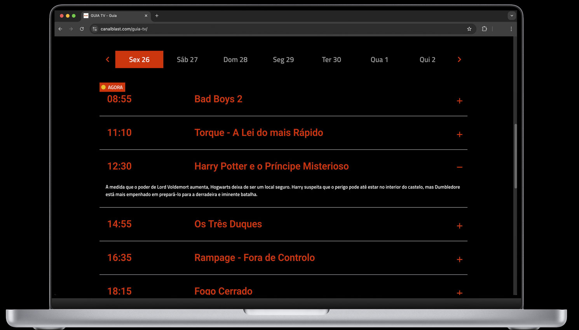Click the address bar URL field
Viewport: 579px width, 330px height.
click(x=272, y=29)
